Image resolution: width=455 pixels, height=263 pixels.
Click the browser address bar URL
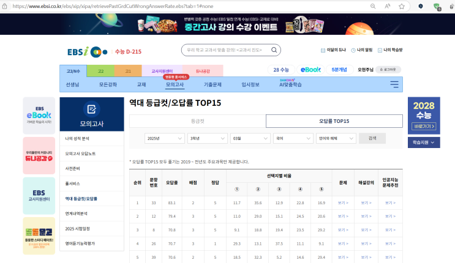(x=113, y=6)
